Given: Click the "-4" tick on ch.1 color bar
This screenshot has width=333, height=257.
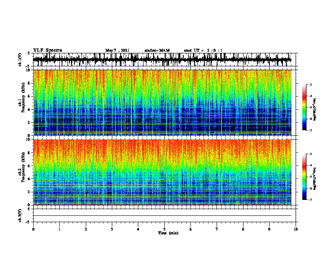Looking at the screenshot, I should coord(310,96).
